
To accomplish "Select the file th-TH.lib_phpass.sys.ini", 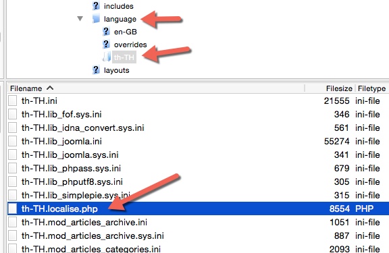I will (x=71, y=168).
